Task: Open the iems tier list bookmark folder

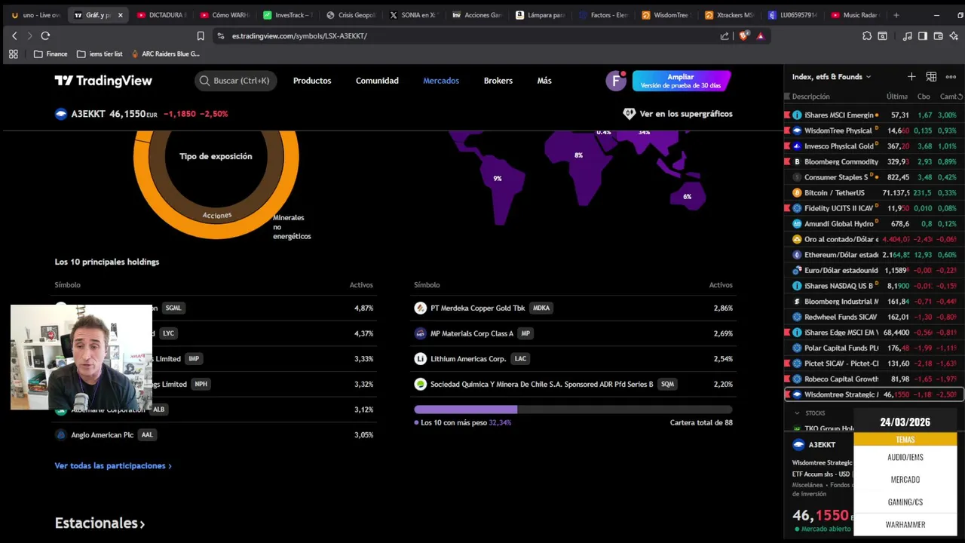Action: (x=100, y=54)
